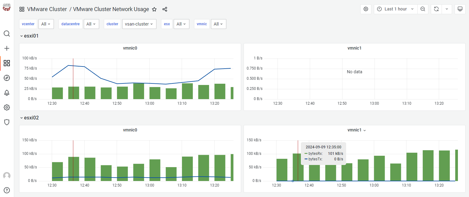Screen dimensions: 469x197
Task: Click the vmnic variable label
Action: 202,24
